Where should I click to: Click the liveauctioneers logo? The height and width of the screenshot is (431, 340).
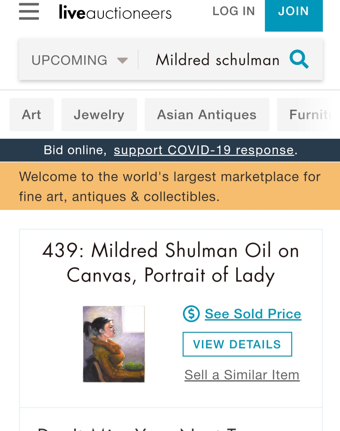115,13
